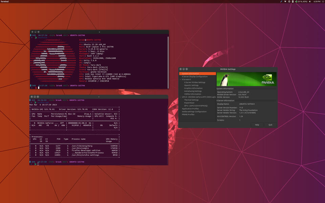
Task: Click '/usr/lib/xorg/Xorg' process name
Action: 82,145
